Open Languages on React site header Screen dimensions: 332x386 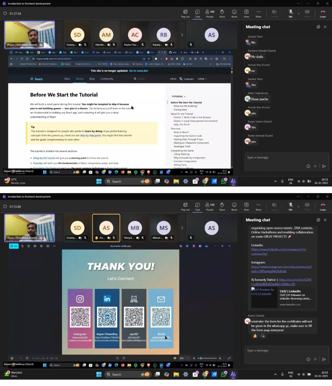tap(187, 79)
